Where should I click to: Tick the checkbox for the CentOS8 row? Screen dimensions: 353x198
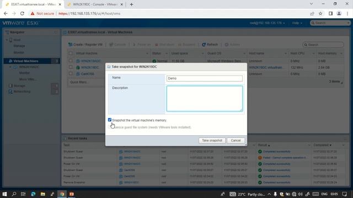click(71, 73)
